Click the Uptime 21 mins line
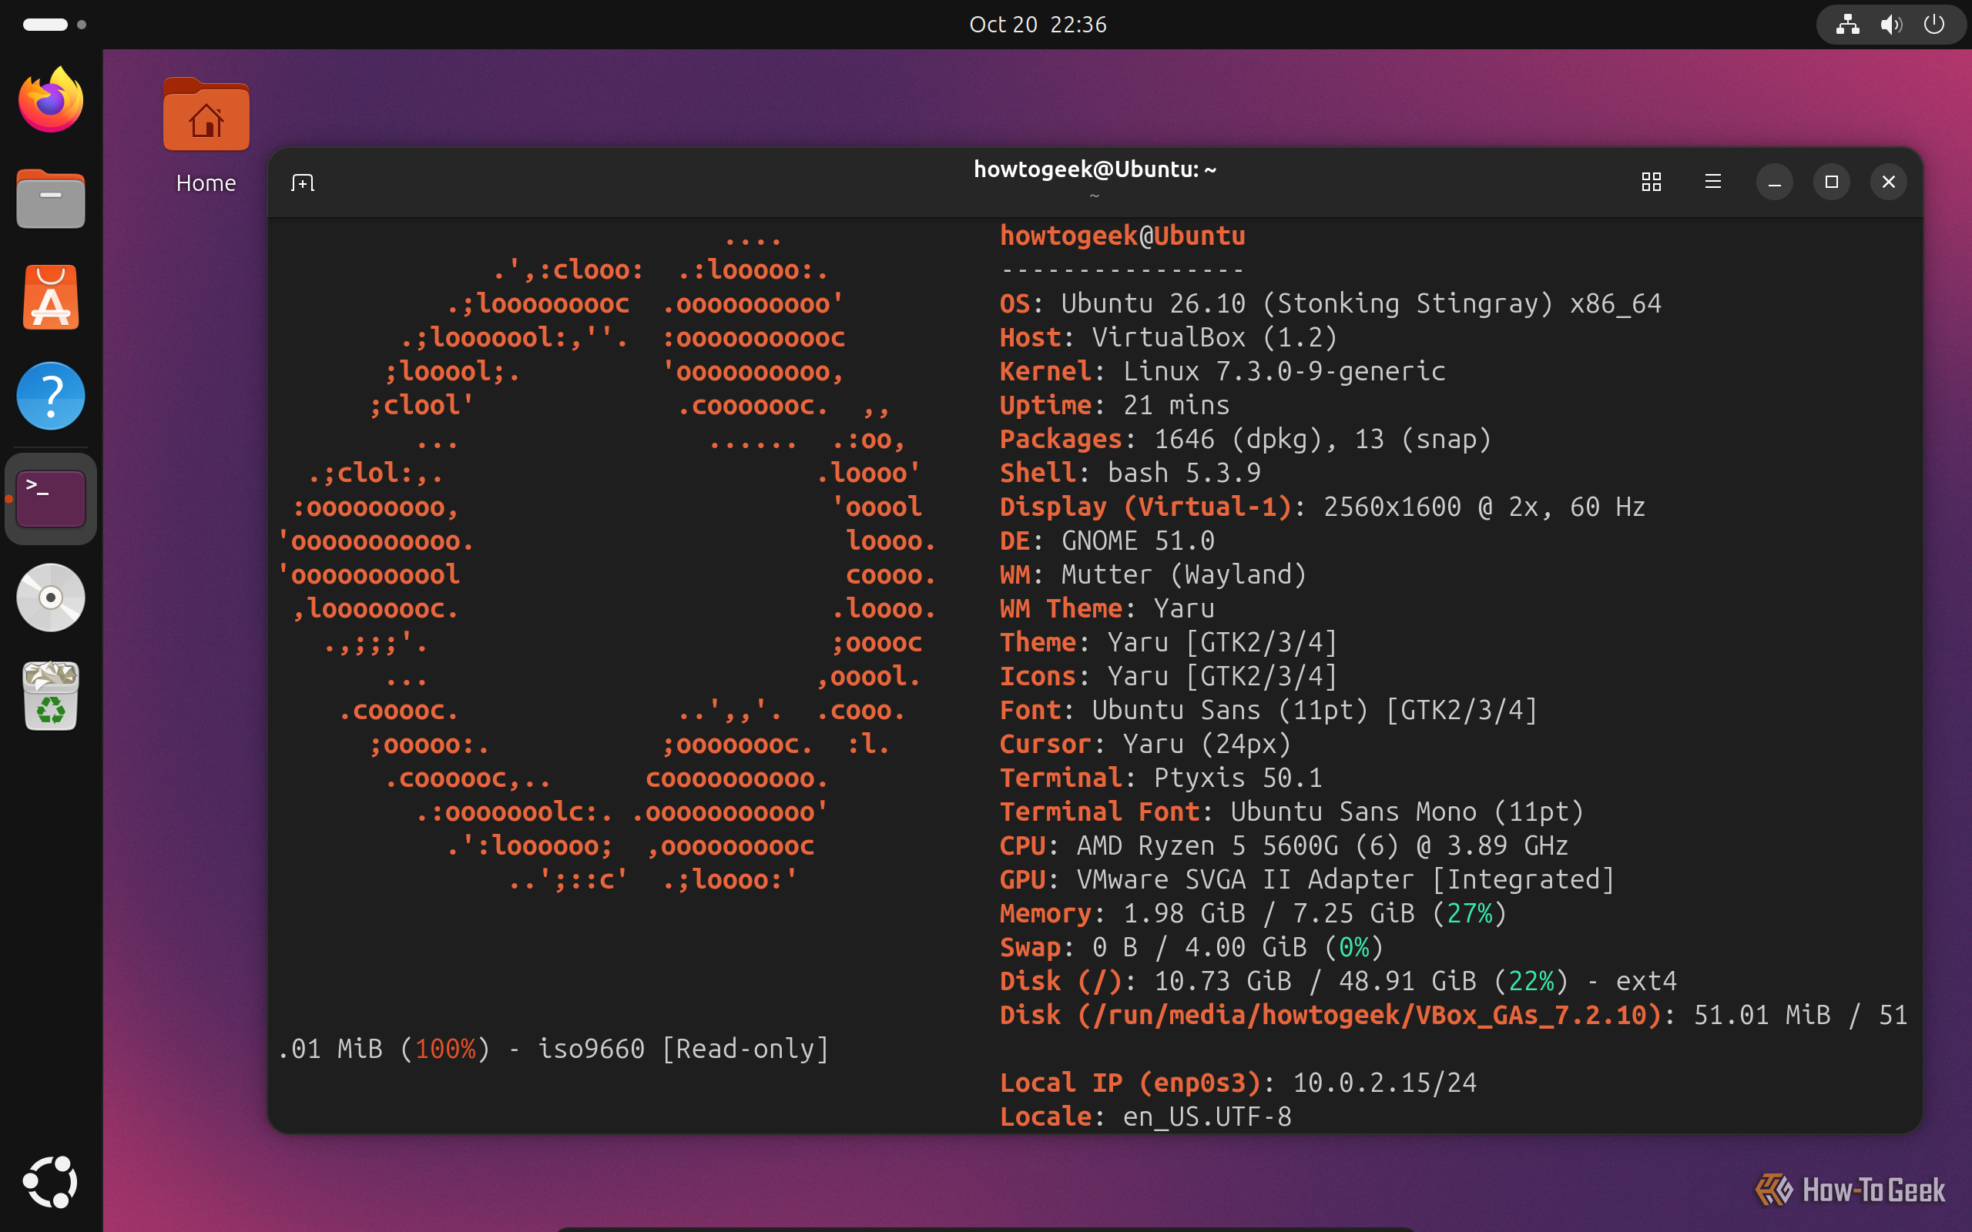The image size is (1972, 1232). coord(1115,406)
